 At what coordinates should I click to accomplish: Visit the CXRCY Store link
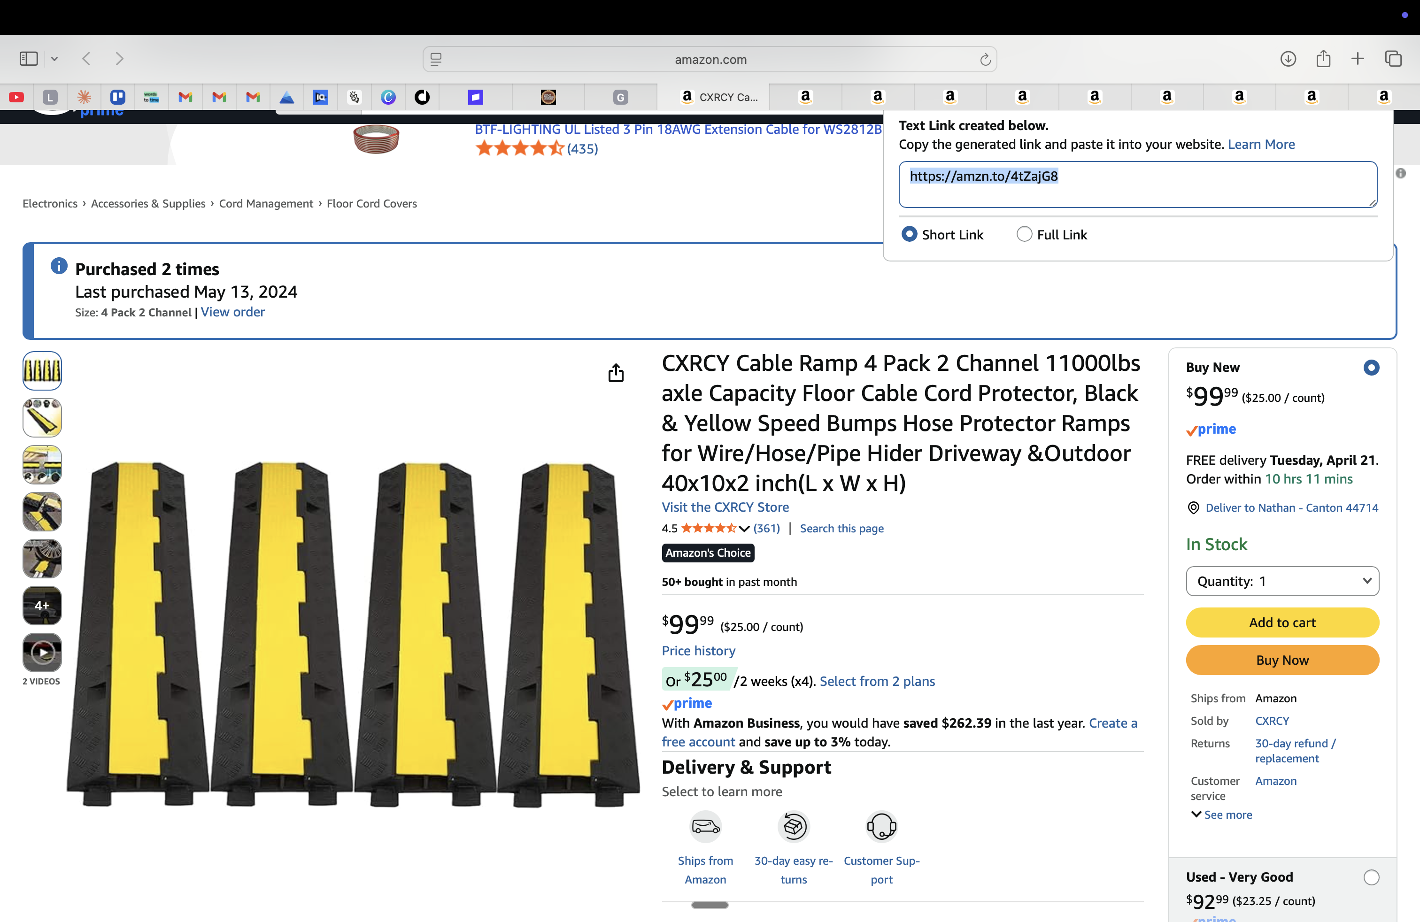(x=725, y=507)
